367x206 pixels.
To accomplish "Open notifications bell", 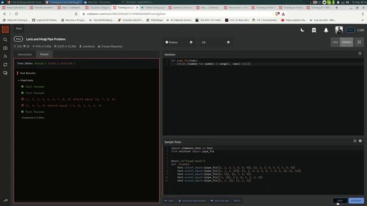I will pyautogui.click(x=326, y=30).
